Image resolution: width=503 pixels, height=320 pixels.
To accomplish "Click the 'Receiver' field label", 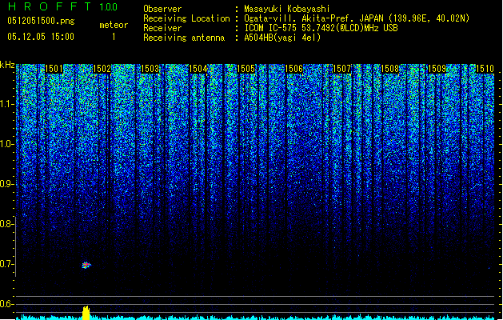I will click(162, 28).
